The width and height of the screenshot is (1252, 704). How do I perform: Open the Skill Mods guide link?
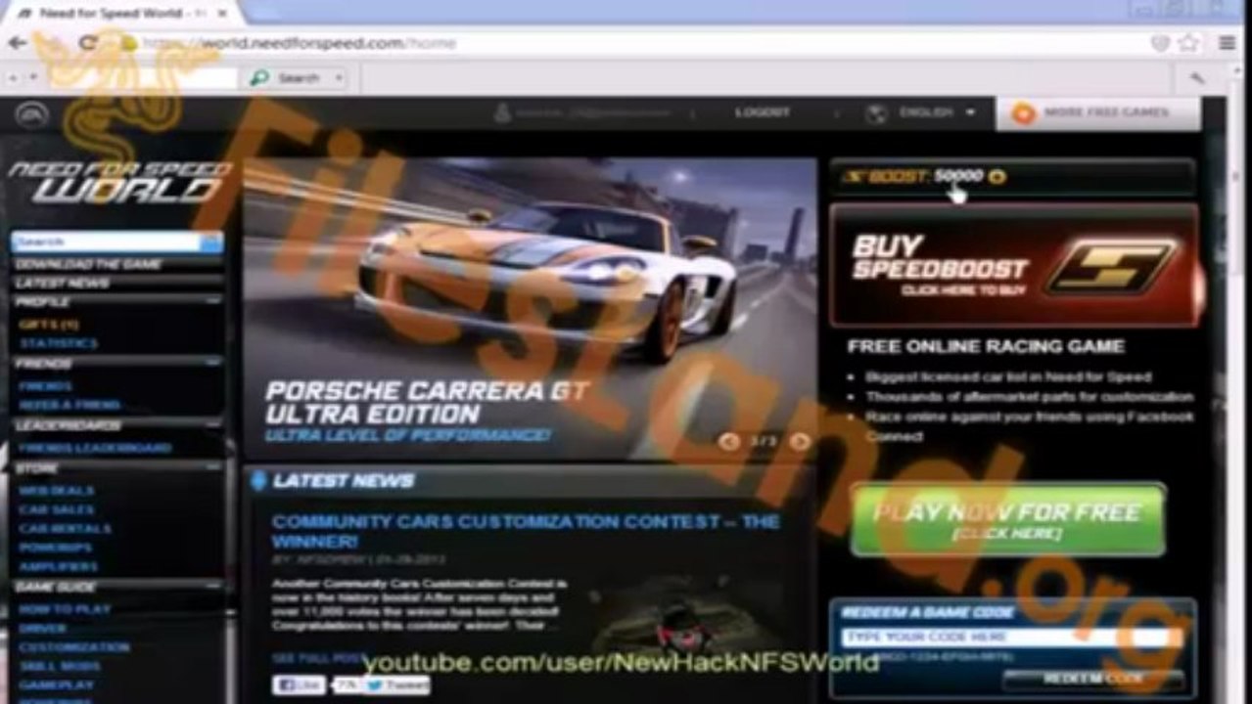tap(59, 666)
